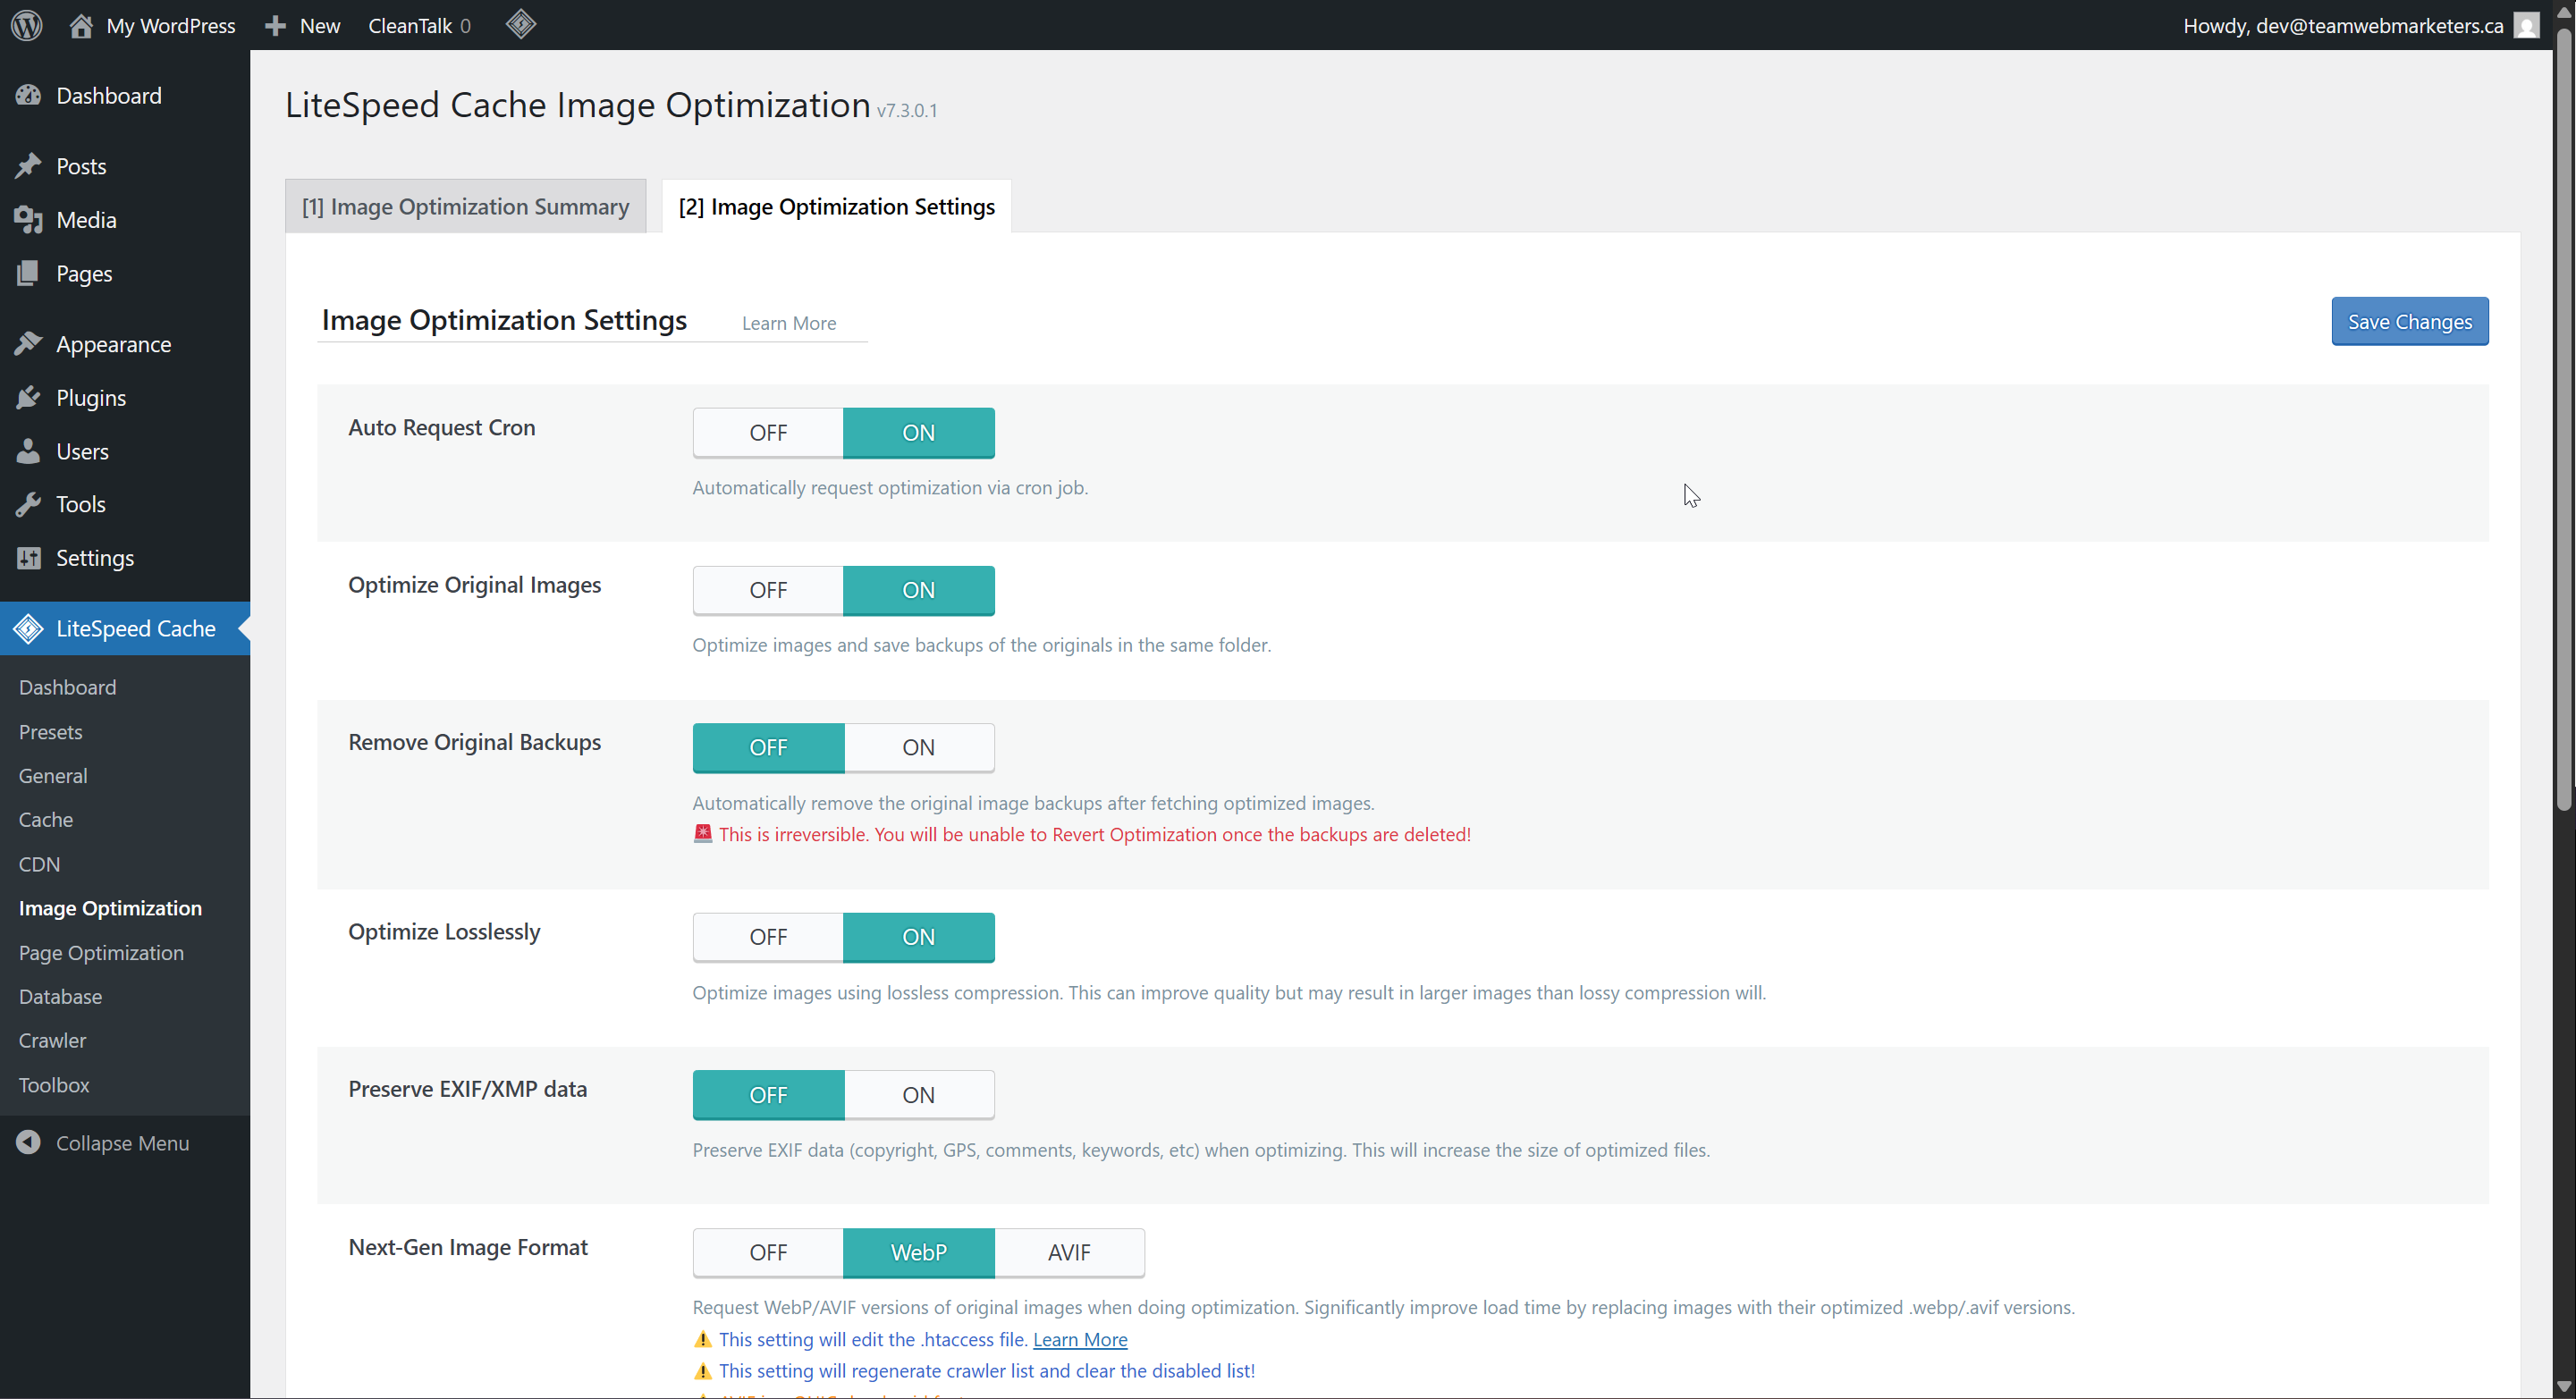Open the Plugins menu icon
2576x1399 pixels.
click(28, 398)
